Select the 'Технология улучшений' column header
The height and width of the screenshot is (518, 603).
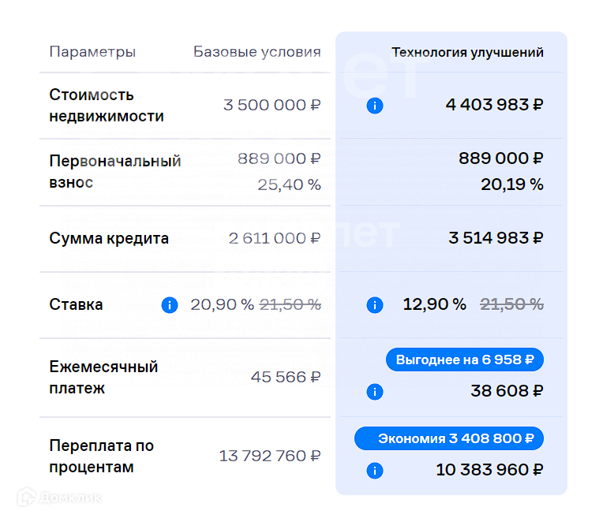(467, 53)
